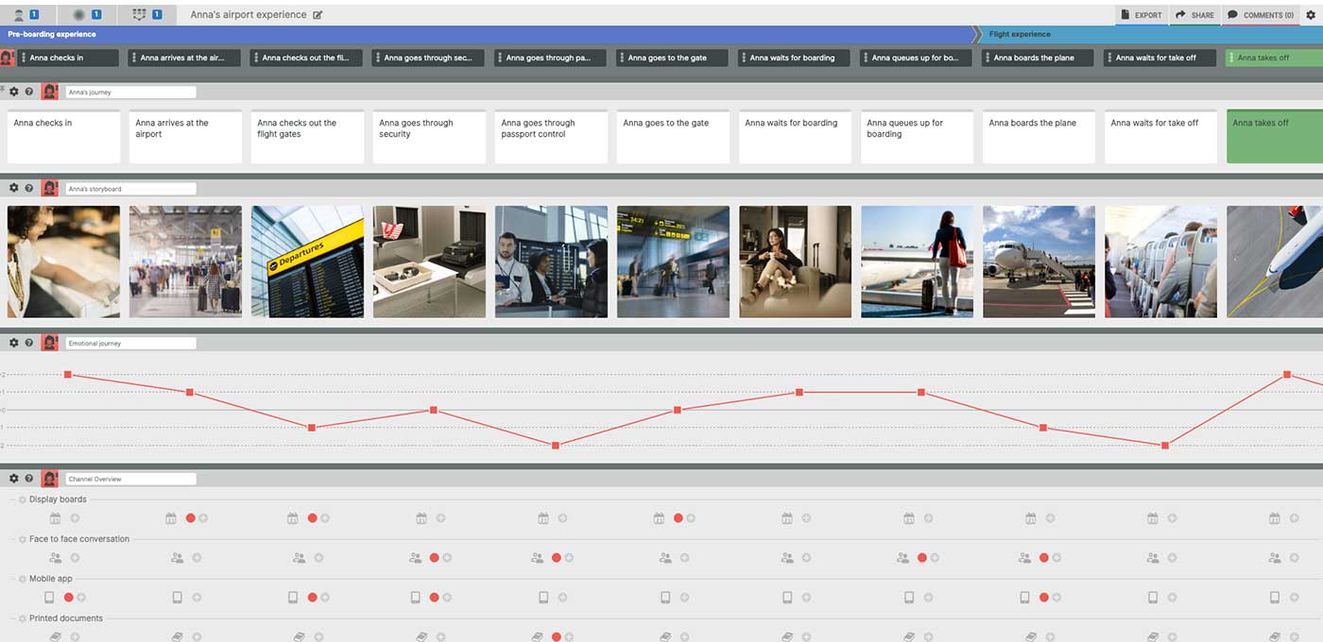Click Anna's persona avatar on the Emotional journey lane
The image size is (1323, 642).
(49, 343)
